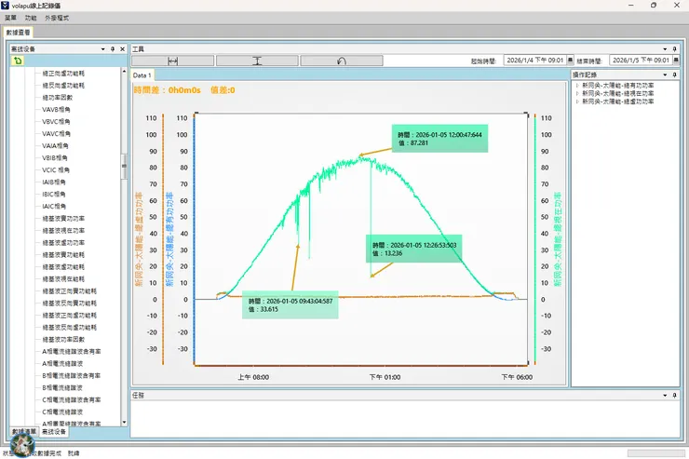Pin the 操作記錄 panel

pos(674,74)
